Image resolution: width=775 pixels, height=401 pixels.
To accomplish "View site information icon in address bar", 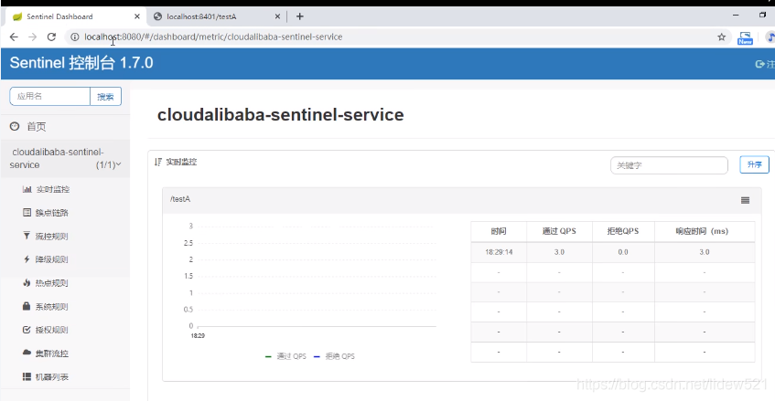I will tap(75, 37).
